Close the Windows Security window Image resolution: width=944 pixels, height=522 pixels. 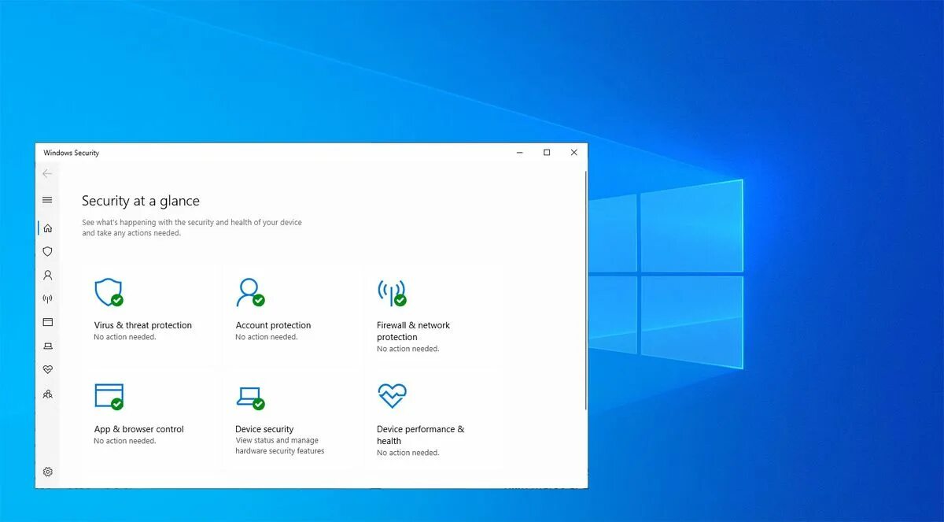[573, 153]
